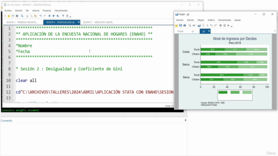Open the Execute dropdown arrow in Do-file Editor toolbar
Viewport: 278px width, 156px height.
70,16
